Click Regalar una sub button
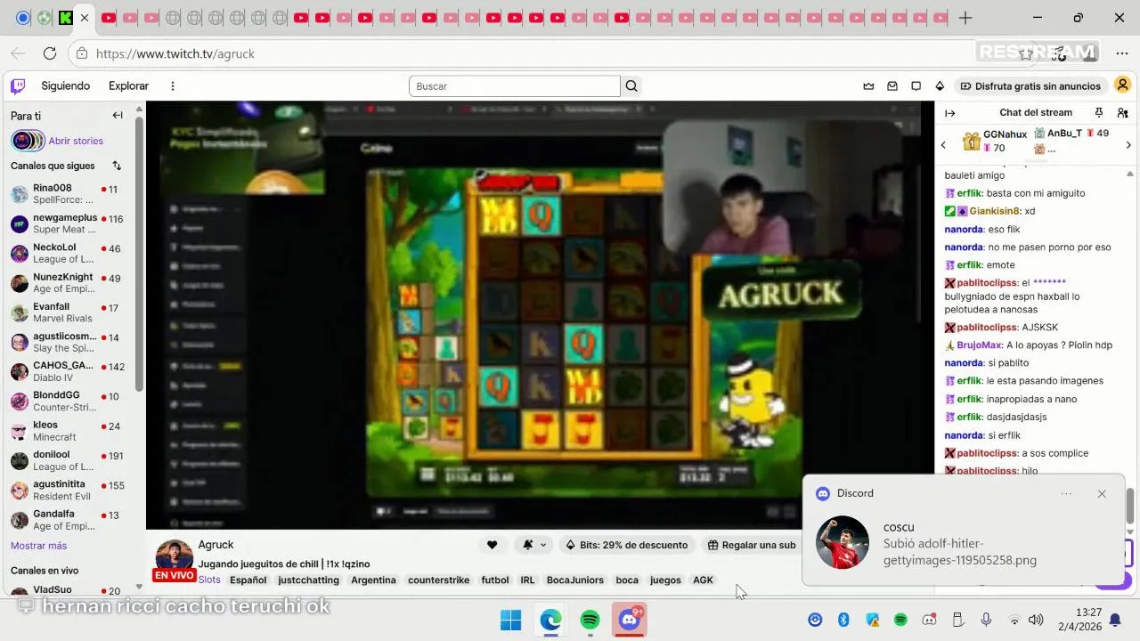1140x641 pixels. point(752,545)
